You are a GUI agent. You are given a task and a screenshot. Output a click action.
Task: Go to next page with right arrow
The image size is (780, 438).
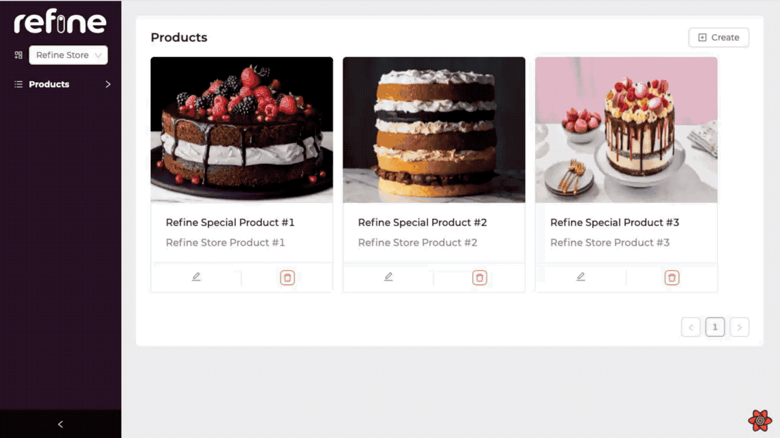[x=739, y=327]
